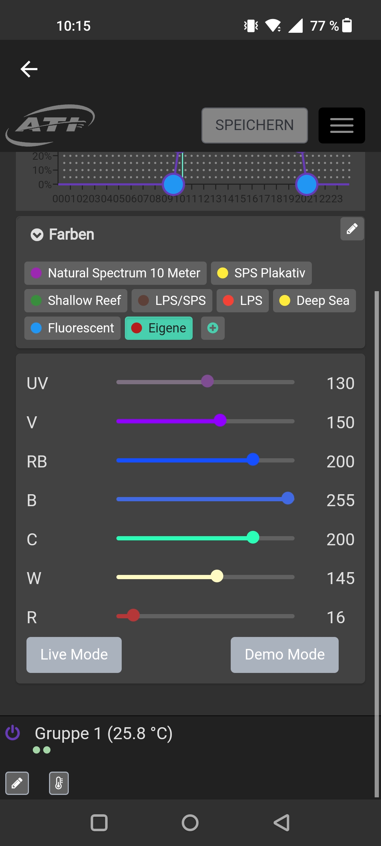381x846 pixels.
Task: Tap the edit pencil icon below Gruppe 1
Action: click(17, 783)
